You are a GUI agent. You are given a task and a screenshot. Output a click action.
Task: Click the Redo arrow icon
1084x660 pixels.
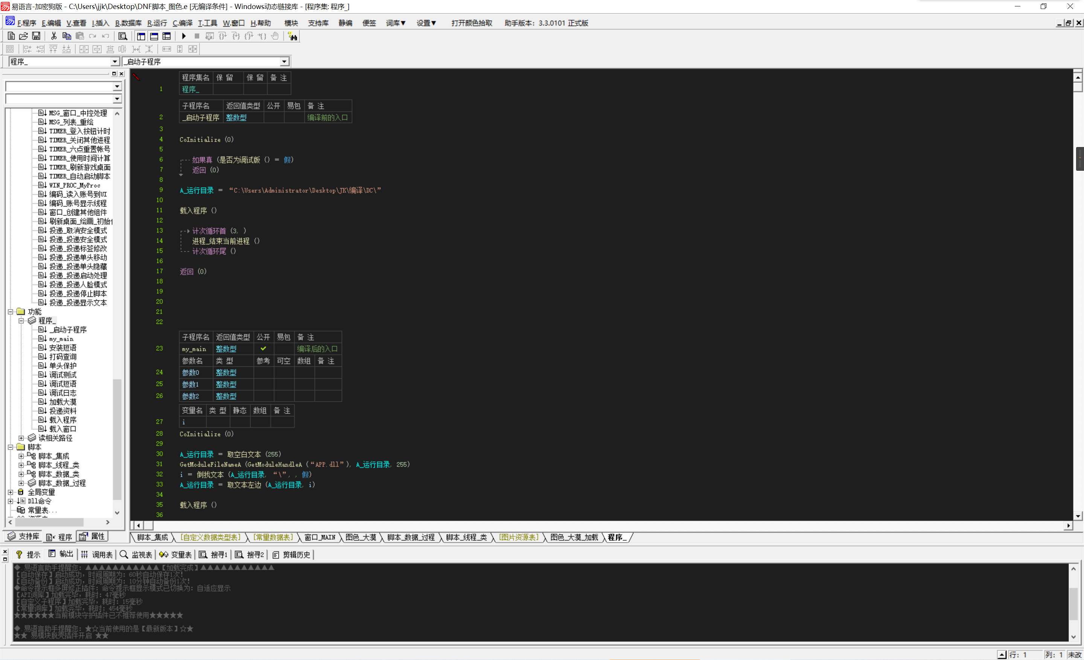92,36
